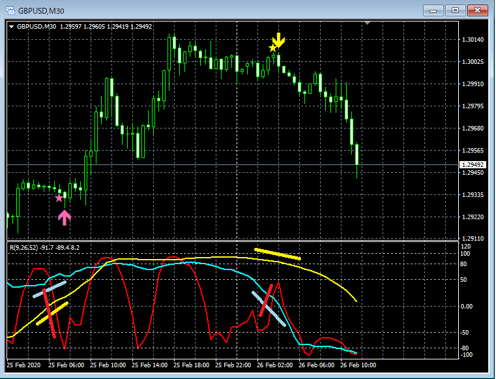Viewport: 496px width, 379px height.
Task: Click the yellow down arrow sell signal
Action: (278, 40)
